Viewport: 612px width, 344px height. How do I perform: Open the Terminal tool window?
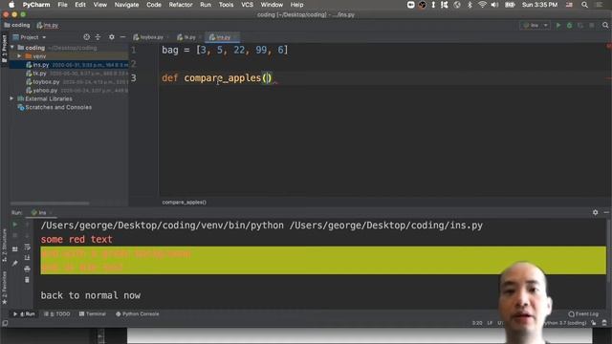(93, 314)
